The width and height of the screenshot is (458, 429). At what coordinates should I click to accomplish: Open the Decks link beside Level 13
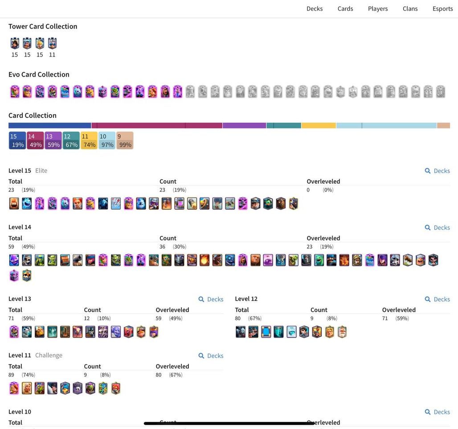(x=211, y=299)
